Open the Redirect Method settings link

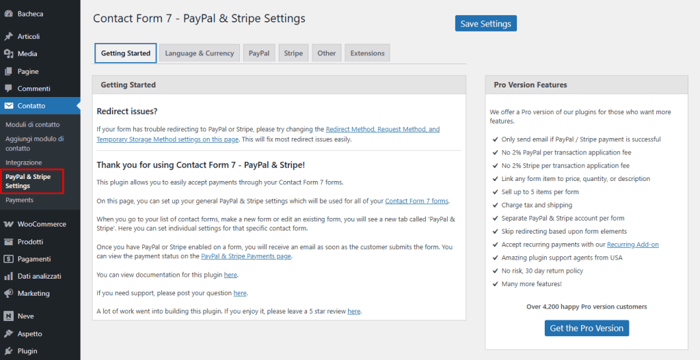pos(268,135)
